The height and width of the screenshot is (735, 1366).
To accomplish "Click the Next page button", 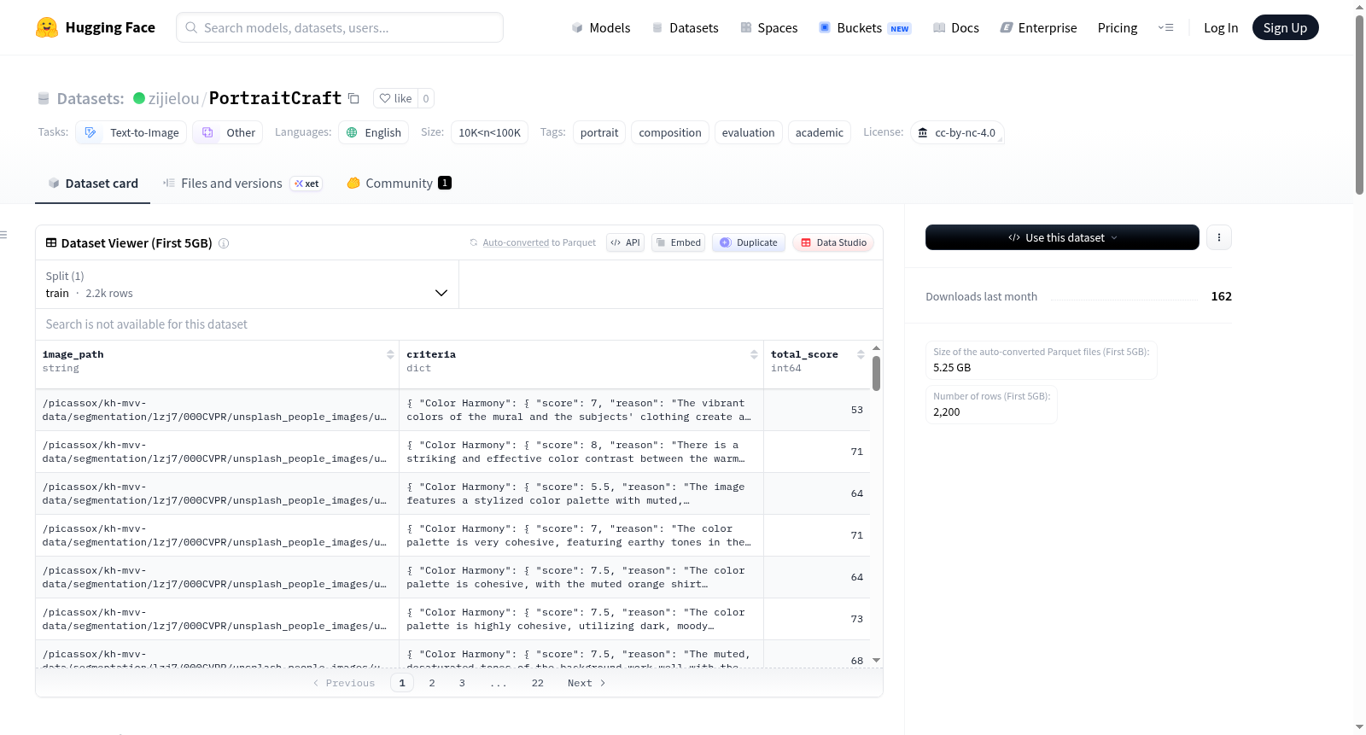I will [x=587, y=683].
